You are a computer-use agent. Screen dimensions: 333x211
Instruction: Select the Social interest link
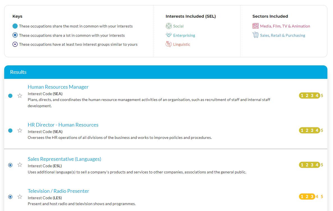[178, 26]
